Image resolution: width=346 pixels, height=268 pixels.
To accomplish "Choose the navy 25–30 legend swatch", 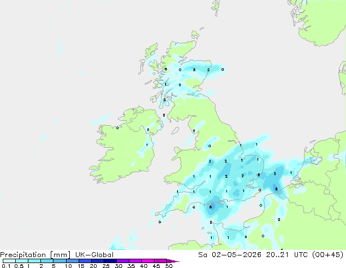I will click(110, 261).
